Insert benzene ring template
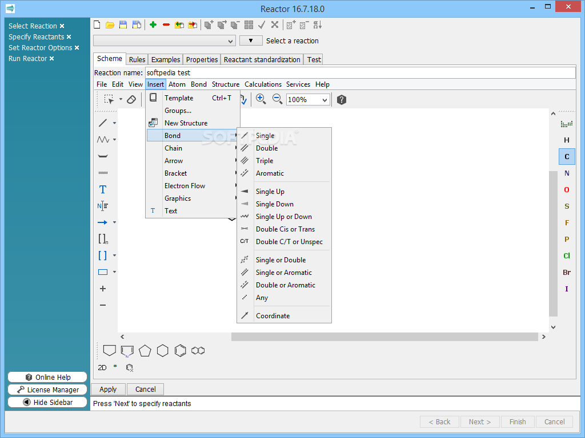Image resolution: width=585 pixels, height=438 pixels. pyautogui.click(x=180, y=351)
